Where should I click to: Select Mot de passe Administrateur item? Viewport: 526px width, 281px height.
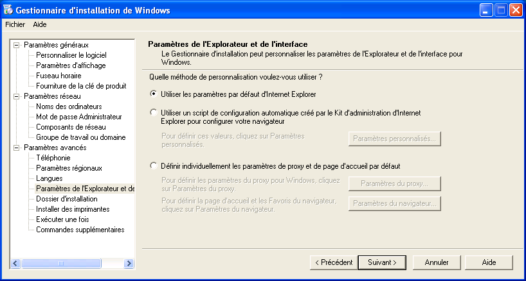click(x=79, y=117)
